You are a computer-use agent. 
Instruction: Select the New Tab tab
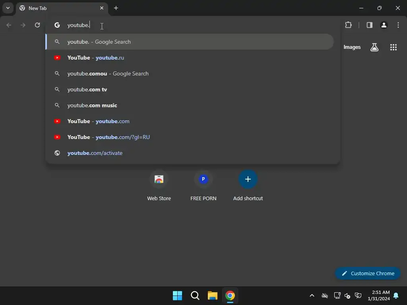pos(62,8)
